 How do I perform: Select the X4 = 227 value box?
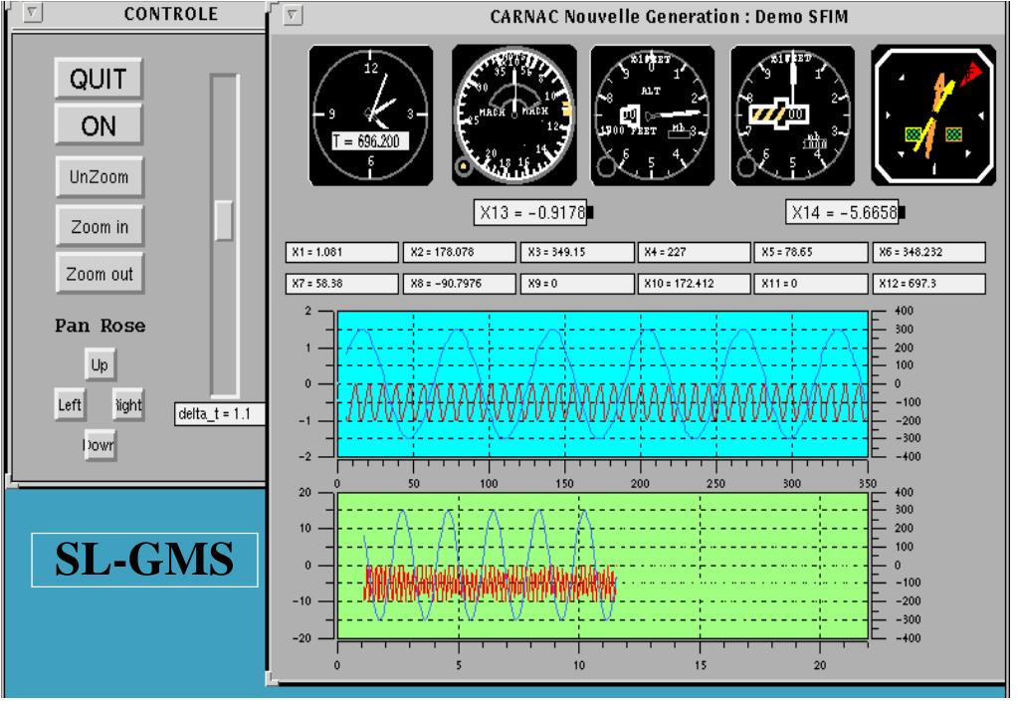694,252
